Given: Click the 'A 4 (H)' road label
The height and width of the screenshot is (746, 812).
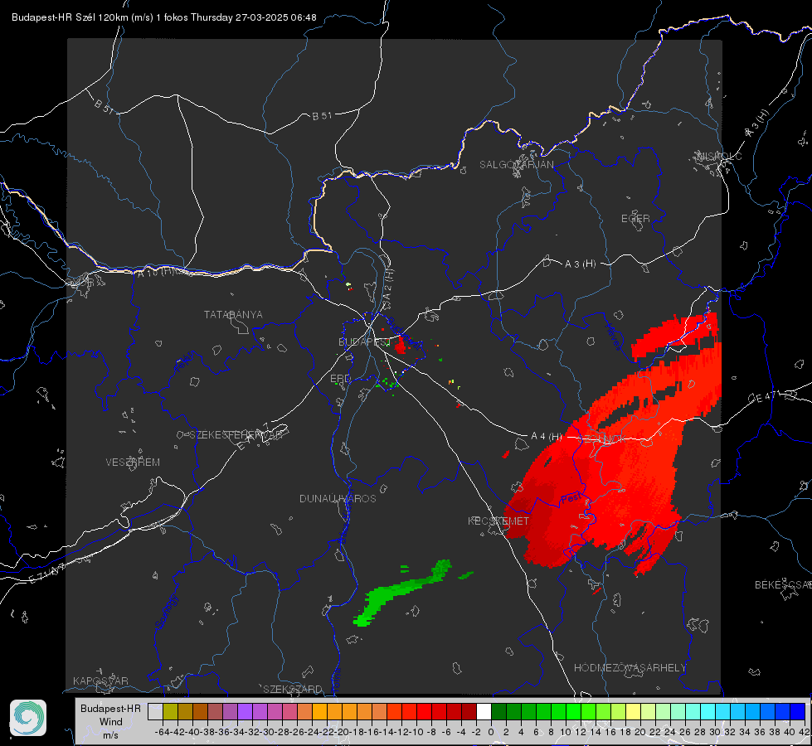Looking at the screenshot, I should point(547,437).
